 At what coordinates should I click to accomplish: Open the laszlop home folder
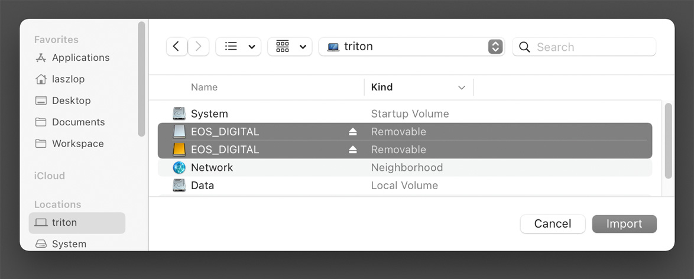(x=68, y=79)
